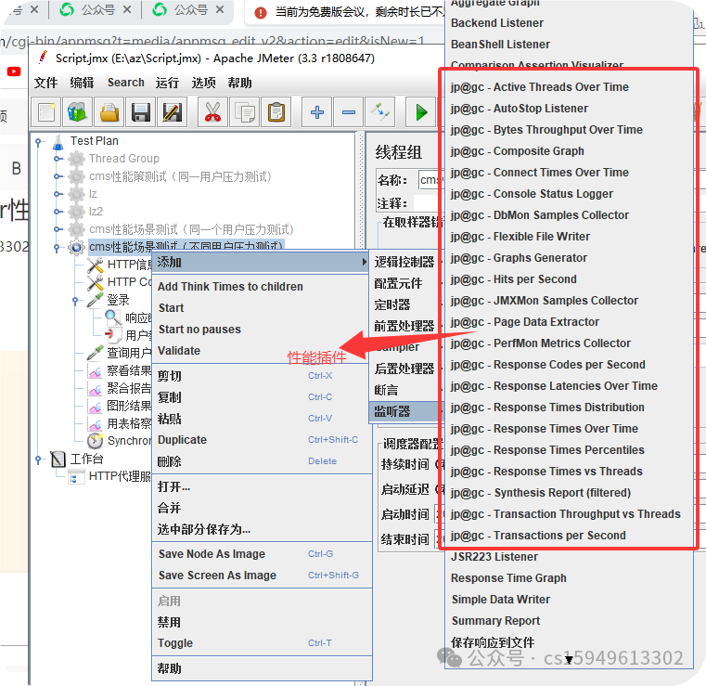Click the graph icon of 察看结果 listener
This screenshot has height=686, width=706.
(x=96, y=371)
